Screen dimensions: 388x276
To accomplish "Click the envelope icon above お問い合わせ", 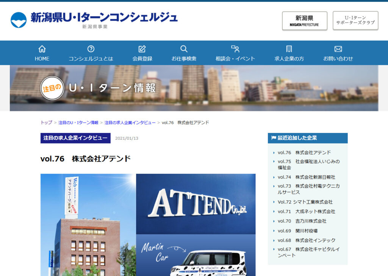I will [x=338, y=49].
